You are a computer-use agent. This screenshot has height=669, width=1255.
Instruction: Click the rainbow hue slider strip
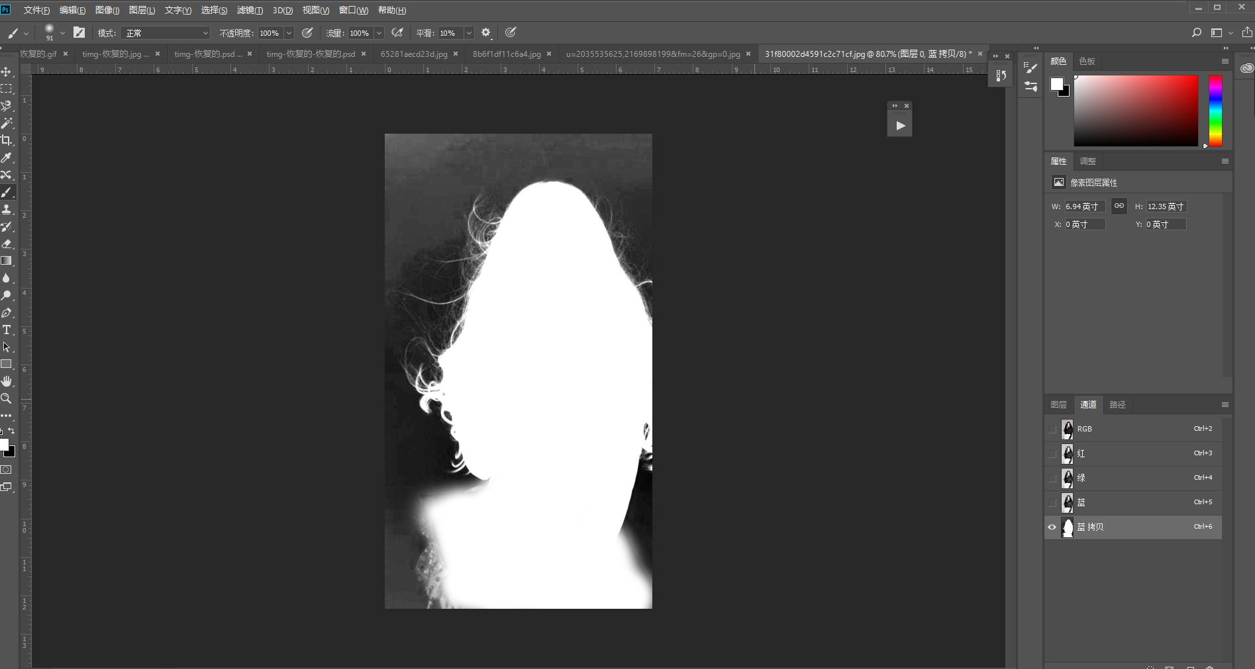(x=1215, y=111)
